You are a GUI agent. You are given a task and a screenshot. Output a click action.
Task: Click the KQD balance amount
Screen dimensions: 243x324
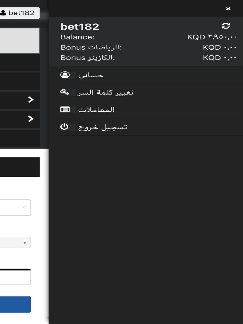coord(212,37)
